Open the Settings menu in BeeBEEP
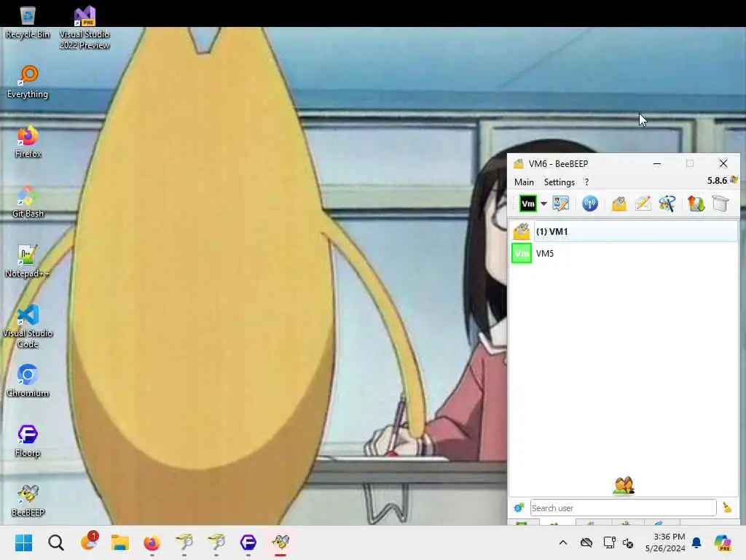This screenshot has height=560, width=746. [559, 182]
